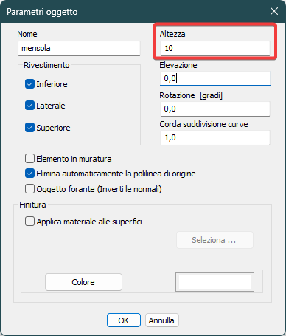The image size is (286, 336).
Task: Uncheck the Laterale rivestimento checkbox
Action: tap(29, 106)
